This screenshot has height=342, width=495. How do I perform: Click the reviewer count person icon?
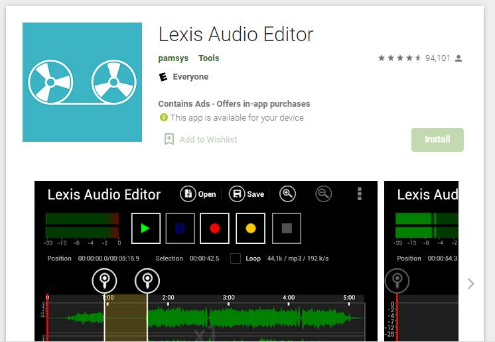(x=459, y=58)
